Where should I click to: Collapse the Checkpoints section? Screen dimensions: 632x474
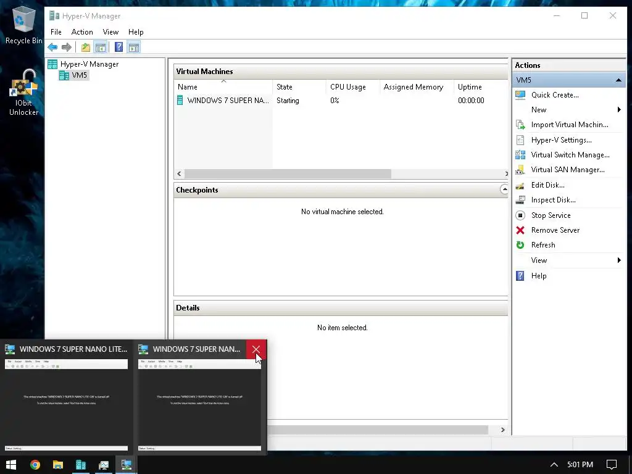504,189
